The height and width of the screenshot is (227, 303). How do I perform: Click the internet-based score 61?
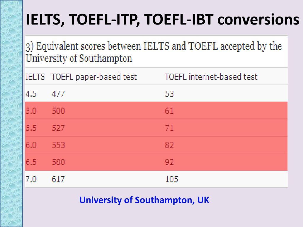[x=169, y=111]
